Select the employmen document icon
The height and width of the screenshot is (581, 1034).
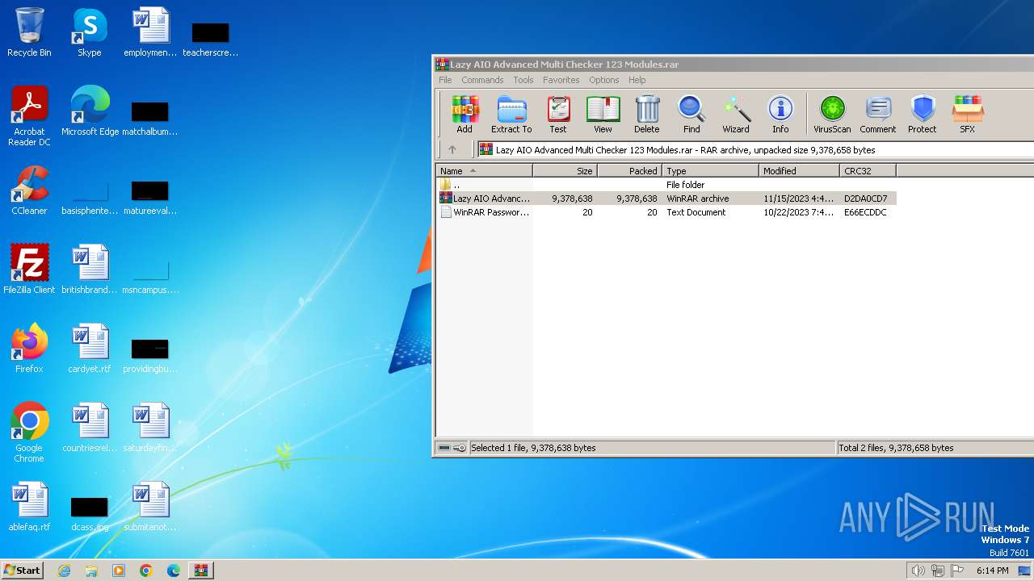coord(149,32)
